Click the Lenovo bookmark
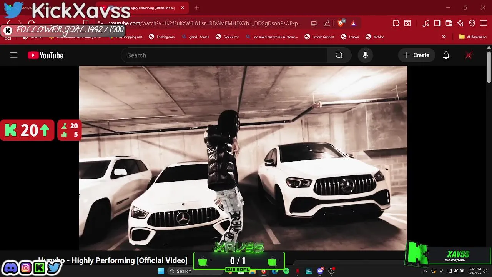 click(350, 37)
